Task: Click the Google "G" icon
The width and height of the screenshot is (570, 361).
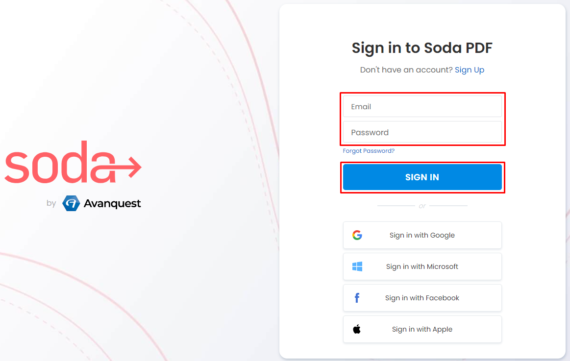Action: click(x=358, y=235)
